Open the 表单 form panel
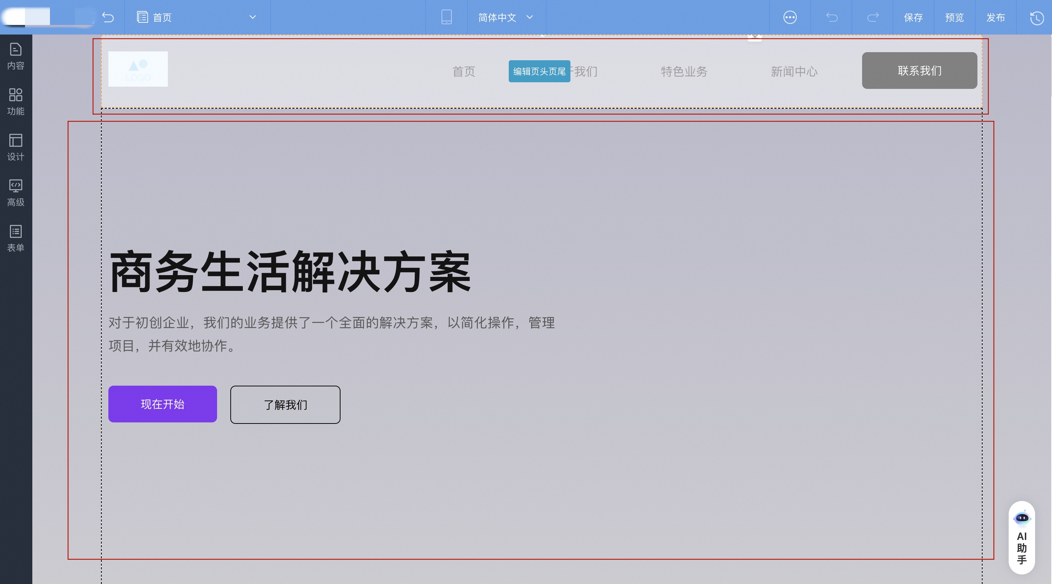The width and height of the screenshot is (1052, 584). (x=15, y=238)
